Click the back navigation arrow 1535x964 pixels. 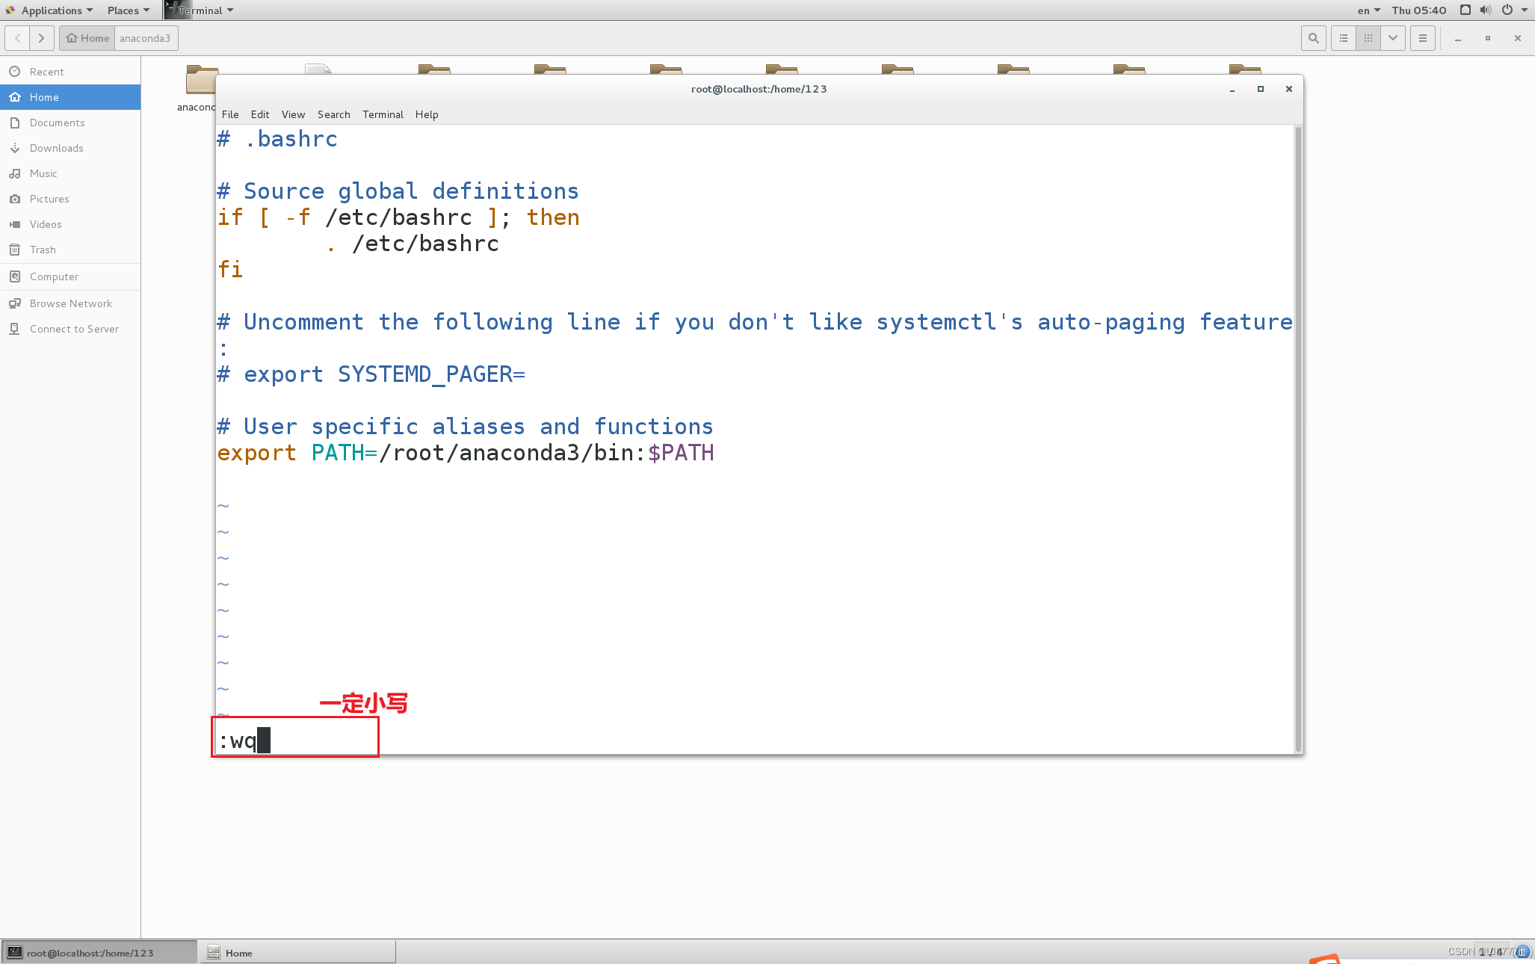coord(18,38)
